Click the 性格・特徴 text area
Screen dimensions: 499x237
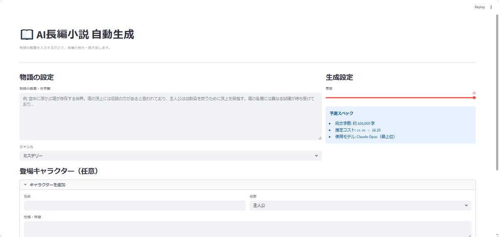click(247, 229)
